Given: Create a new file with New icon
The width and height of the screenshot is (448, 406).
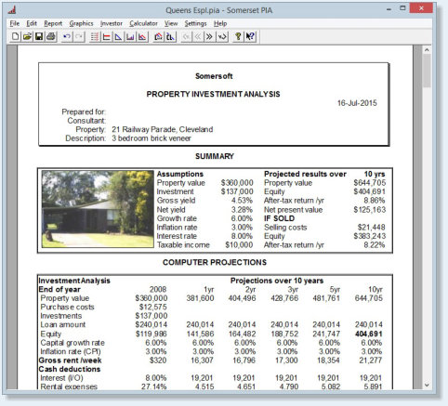Looking at the screenshot, I should pos(15,36).
